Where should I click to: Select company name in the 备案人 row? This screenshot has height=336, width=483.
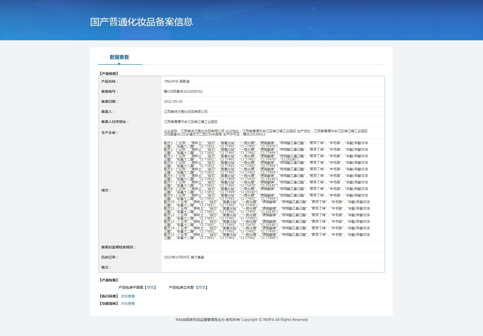[x=186, y=112]
